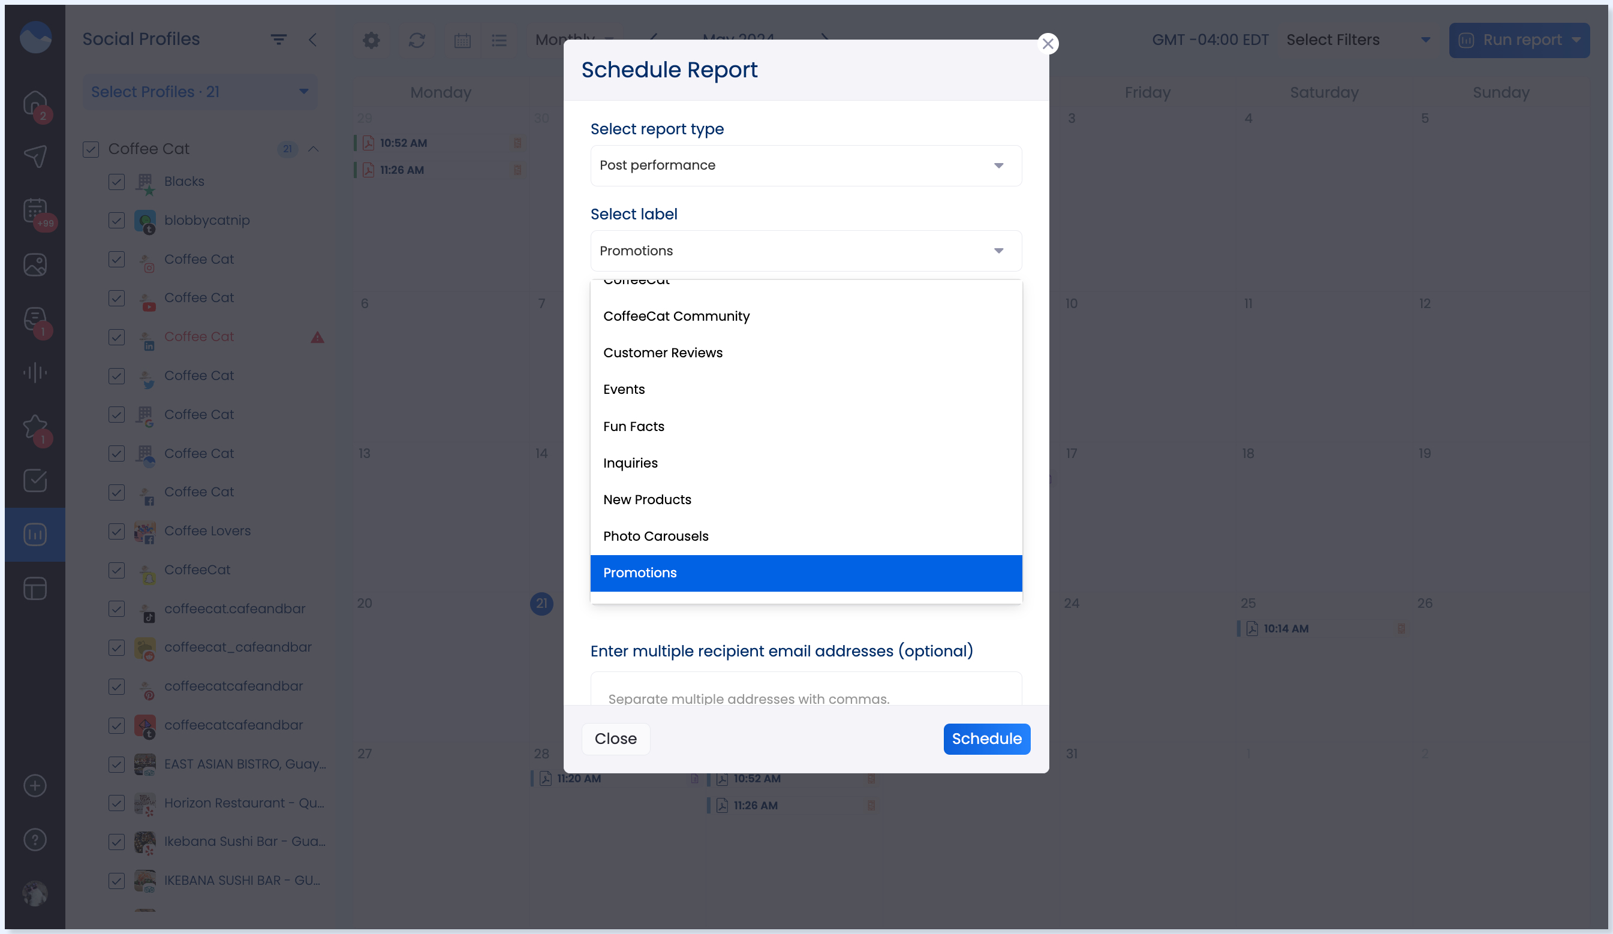Screen dimensions: 1613x934
Task: Open the reviews star sidebar icon
Action: 35,427
